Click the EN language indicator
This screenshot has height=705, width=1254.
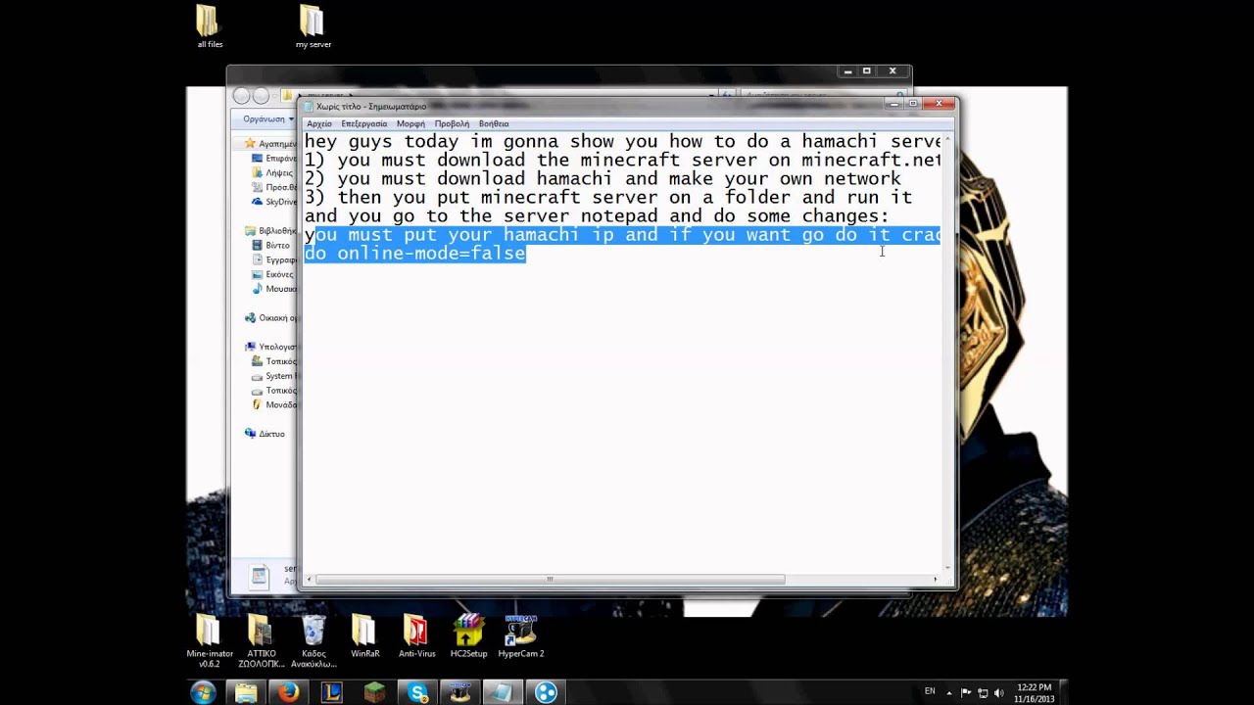(930, 691)
